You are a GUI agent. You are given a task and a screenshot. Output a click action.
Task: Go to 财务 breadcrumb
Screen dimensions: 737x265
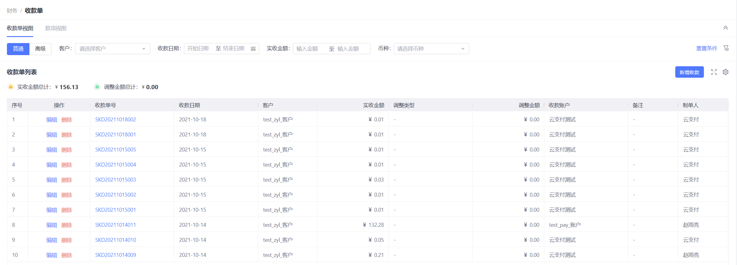(12, 11)
